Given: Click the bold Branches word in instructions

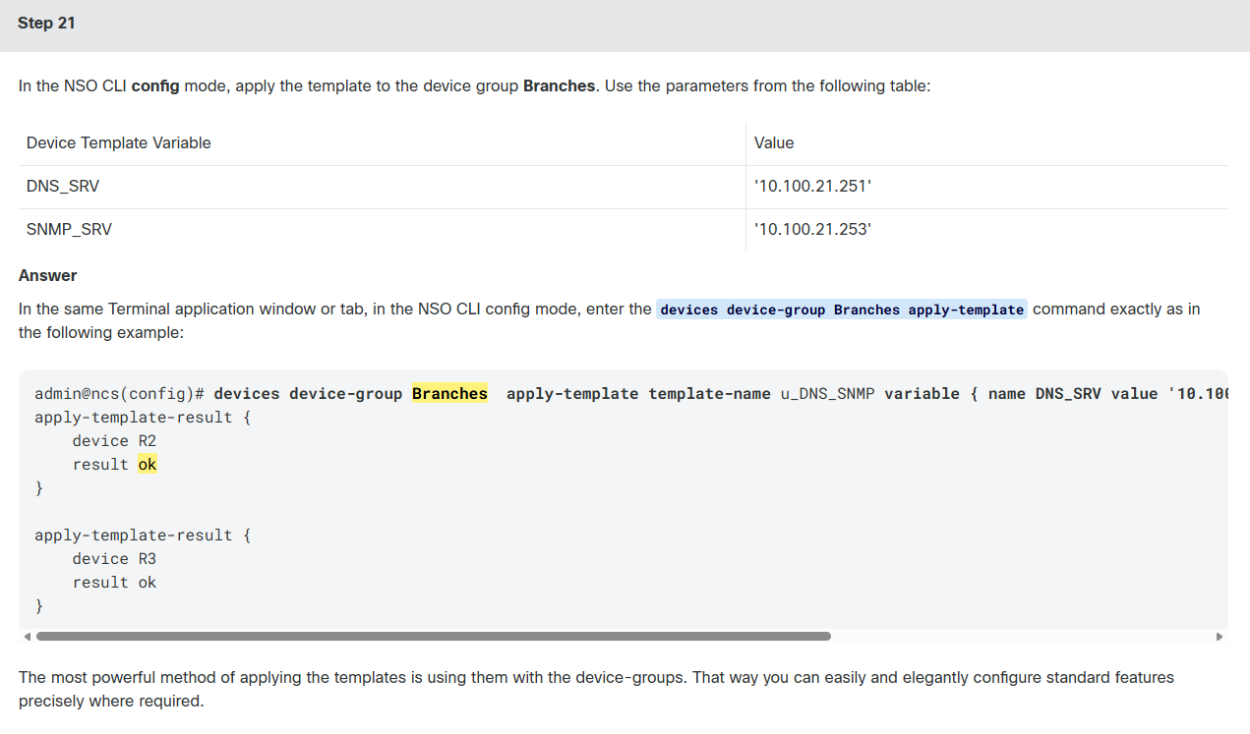Looking at the screenshot, I should [559, 85].
